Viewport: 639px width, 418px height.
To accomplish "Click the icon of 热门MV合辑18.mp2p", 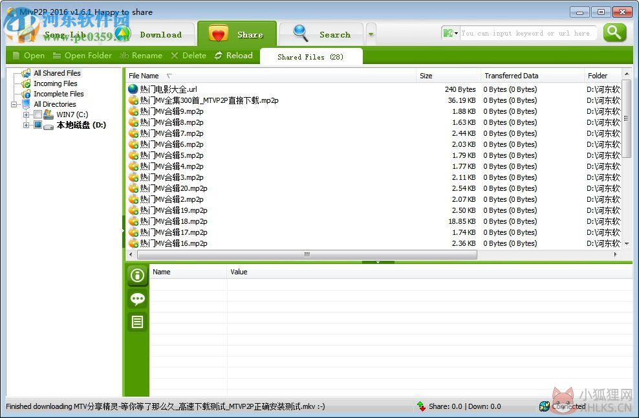I will click(x=133, y=221).
